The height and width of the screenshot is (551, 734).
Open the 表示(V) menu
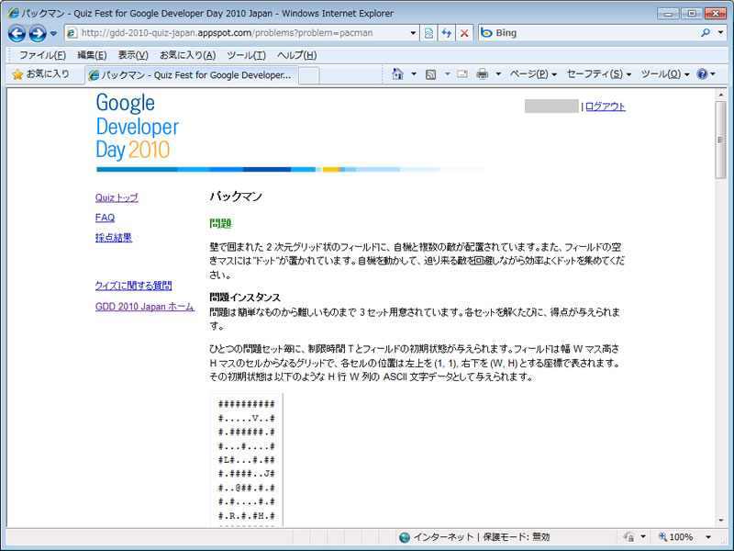[x=132, y=55]
